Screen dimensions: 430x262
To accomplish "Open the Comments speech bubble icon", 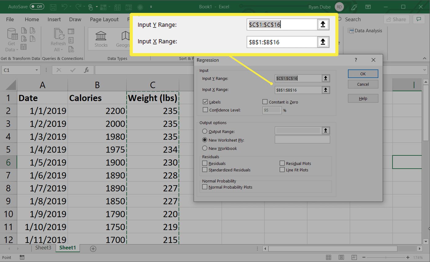I will 419,19.
